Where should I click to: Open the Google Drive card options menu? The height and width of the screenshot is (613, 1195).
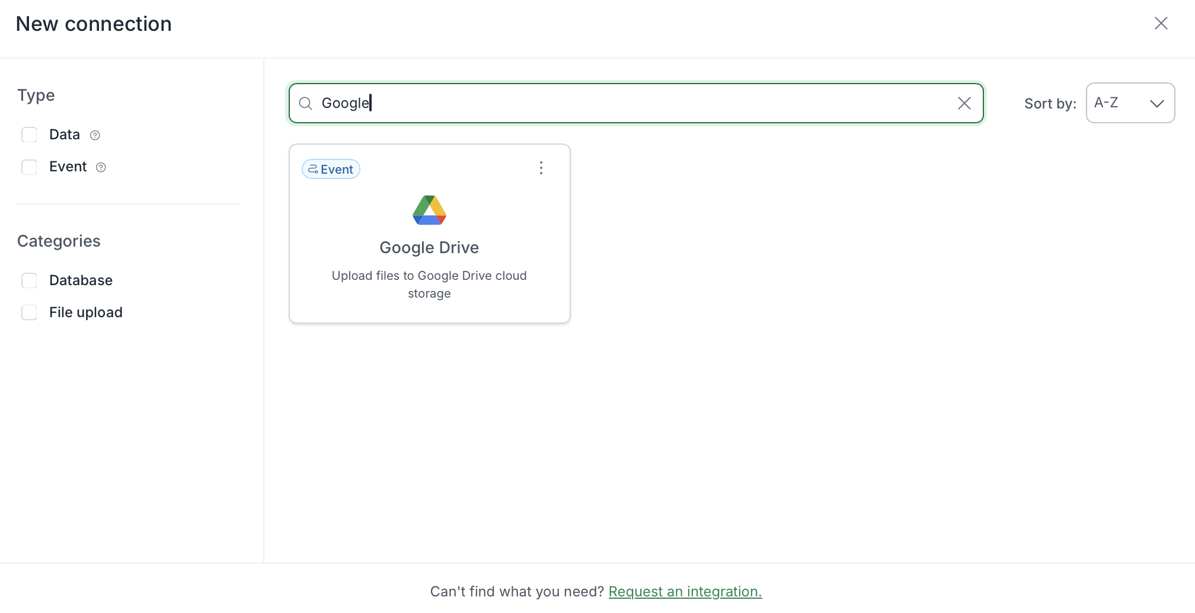(541, 168)
